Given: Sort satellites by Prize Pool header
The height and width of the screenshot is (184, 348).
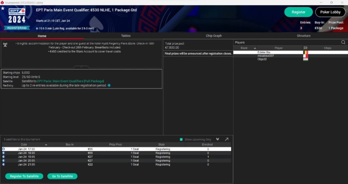Looking at the screenshot, I should [116, 145].
